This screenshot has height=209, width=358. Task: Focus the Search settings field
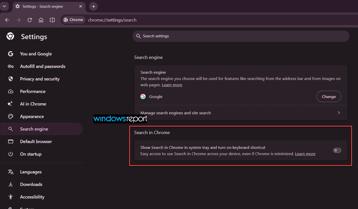[241, 36]
